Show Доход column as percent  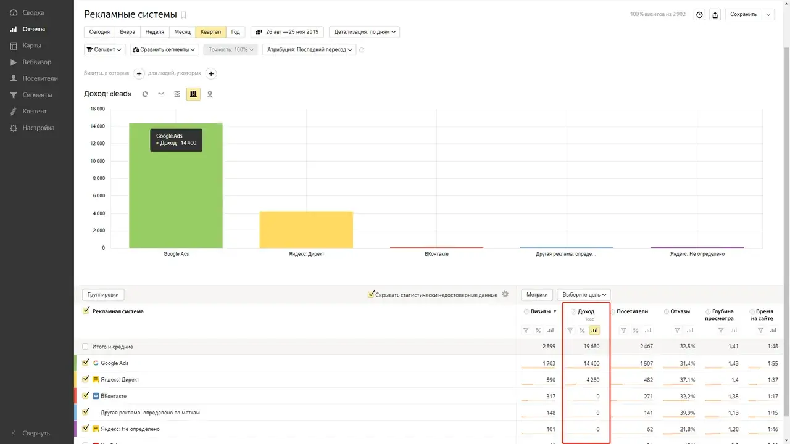[582, 331]
